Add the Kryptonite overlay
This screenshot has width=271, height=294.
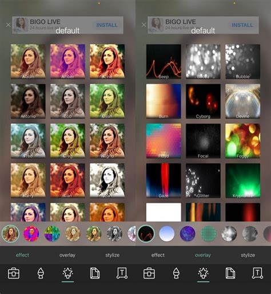tap(242, 181)
